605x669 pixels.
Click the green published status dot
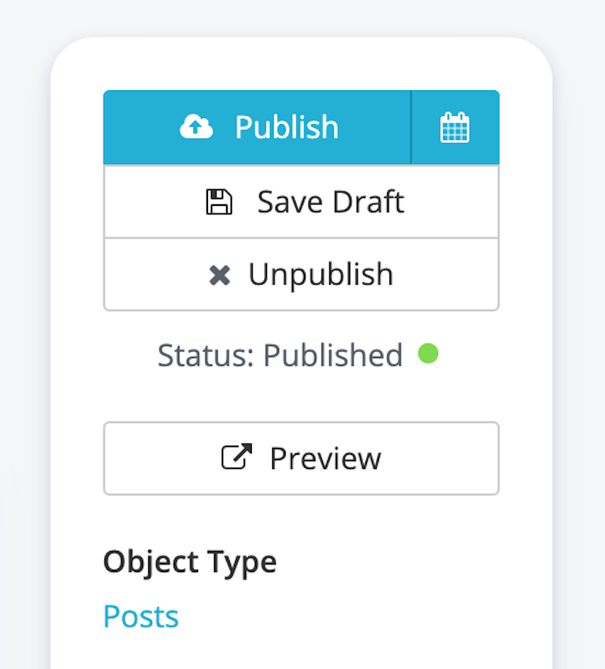point(428,353)
